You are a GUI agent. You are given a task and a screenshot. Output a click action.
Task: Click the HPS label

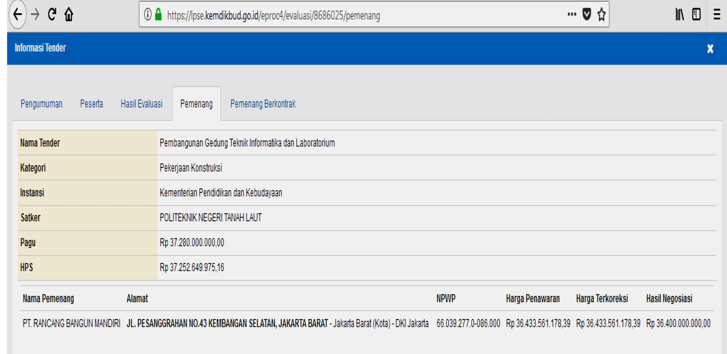[x=26, y=267]
